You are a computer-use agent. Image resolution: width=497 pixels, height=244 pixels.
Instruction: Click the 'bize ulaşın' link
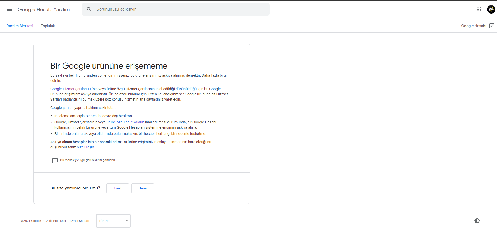pyautogui.click(x=85, y=147)
